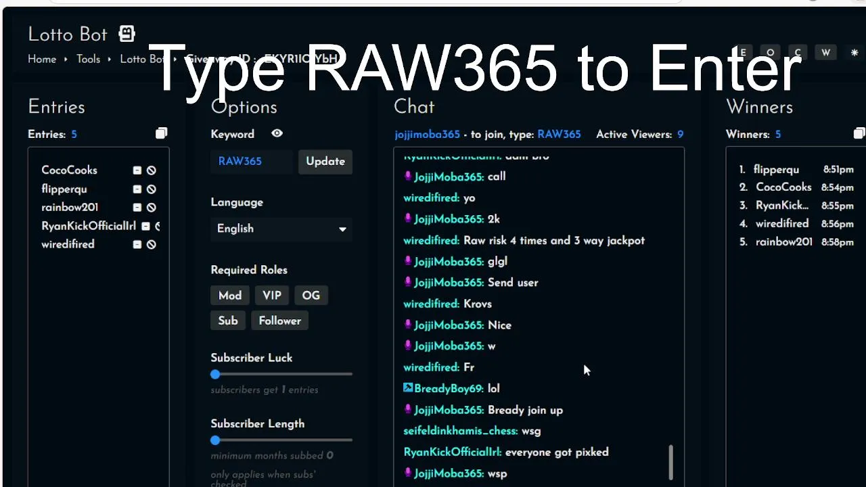The height and width of the screenshot is (487, 866).
Task: Go to Home in the breadcrumb
Action: coord(42,60)
